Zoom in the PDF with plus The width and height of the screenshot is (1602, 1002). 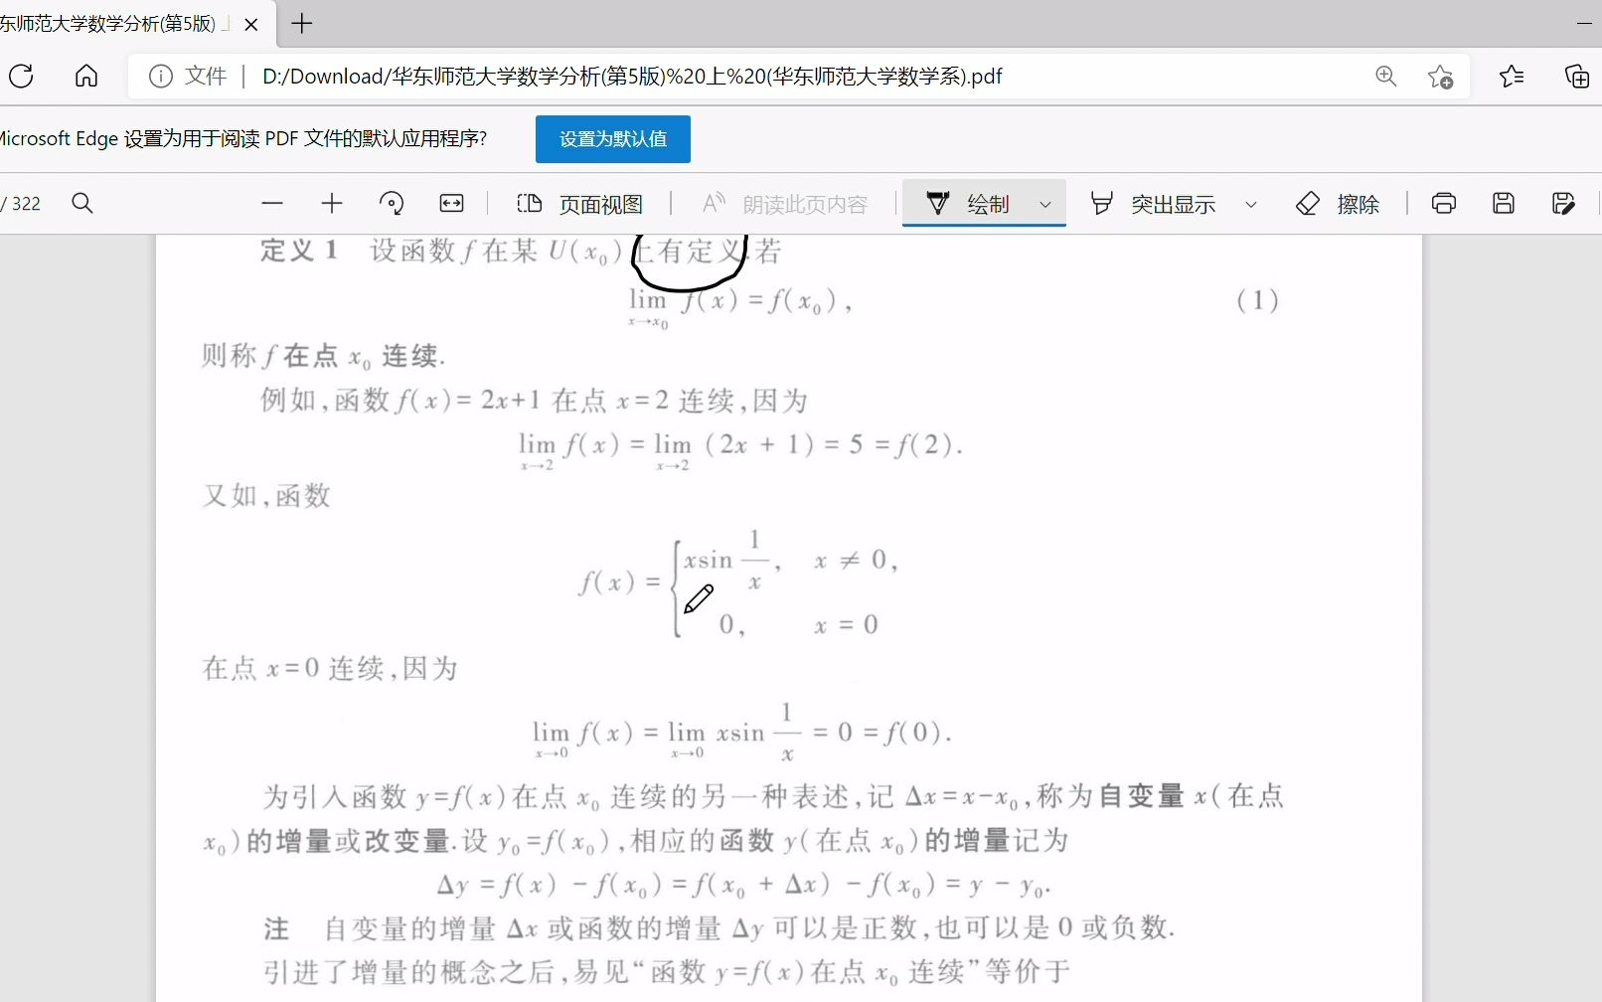[x=332, y=204]
